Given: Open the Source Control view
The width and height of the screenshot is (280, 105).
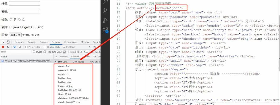Looking at the screenshot, I should tap(105, 11).
